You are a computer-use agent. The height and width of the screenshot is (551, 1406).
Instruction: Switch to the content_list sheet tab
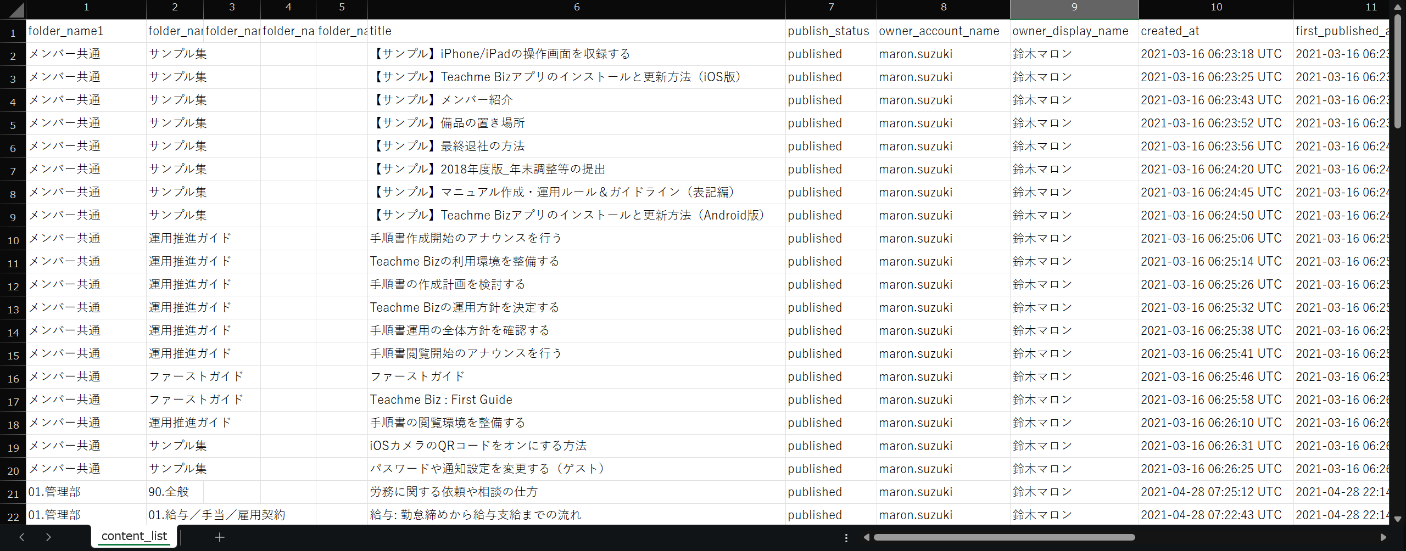click(x=133, y=536)
